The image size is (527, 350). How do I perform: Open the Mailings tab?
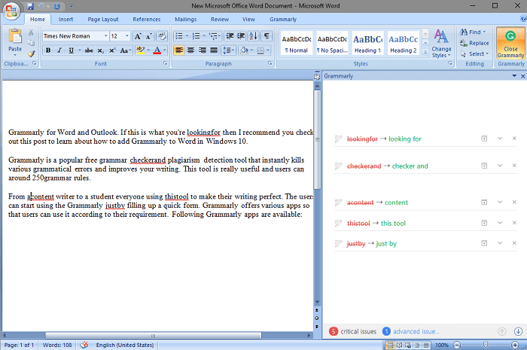185,19
